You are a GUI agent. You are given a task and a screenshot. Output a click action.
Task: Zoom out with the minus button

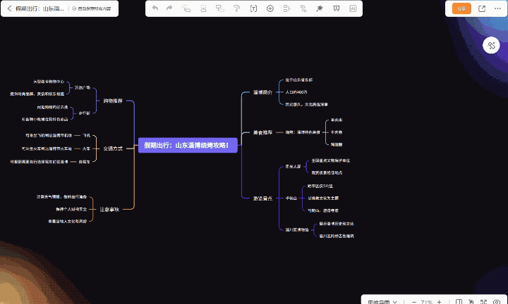tap(413, 302)
